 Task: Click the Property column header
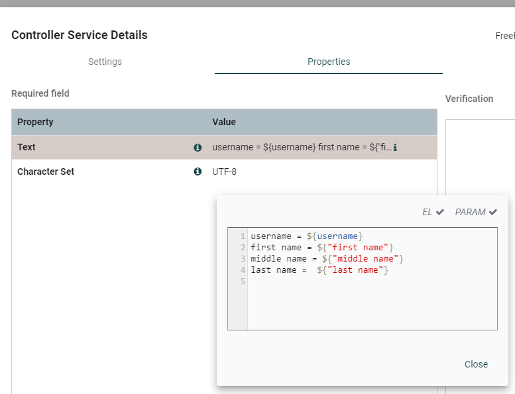[35, 122]
